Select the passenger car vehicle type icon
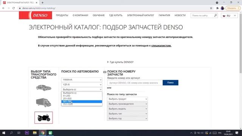This screenshot has width=242, height=136. [x=44, y=88]
